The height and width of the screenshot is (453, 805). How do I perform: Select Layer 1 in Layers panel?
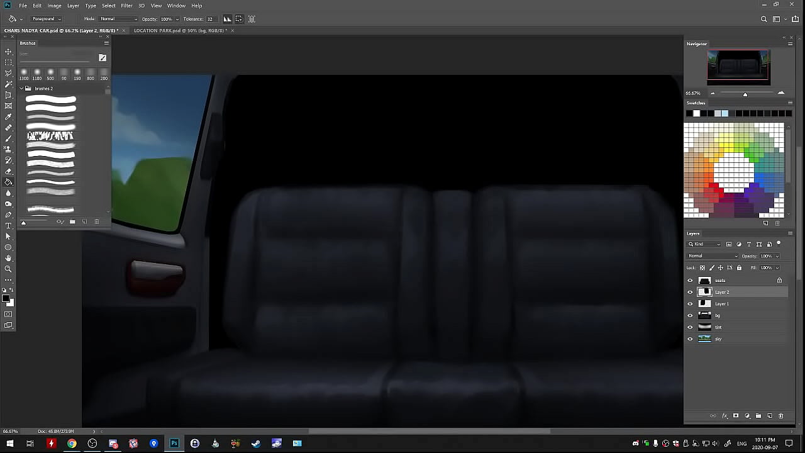(x=730, y=304)
